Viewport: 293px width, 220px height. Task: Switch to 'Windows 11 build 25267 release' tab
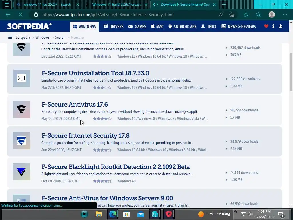click(x=117, y=5)
